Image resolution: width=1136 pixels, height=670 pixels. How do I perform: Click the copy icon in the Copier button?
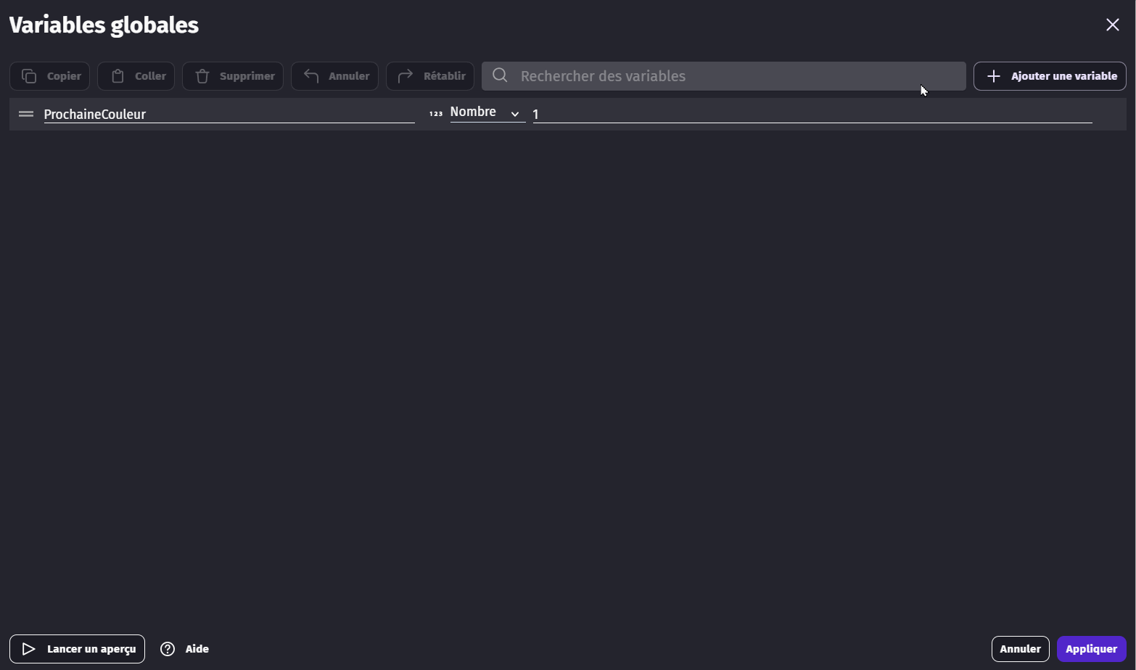[x=29, y=76]
